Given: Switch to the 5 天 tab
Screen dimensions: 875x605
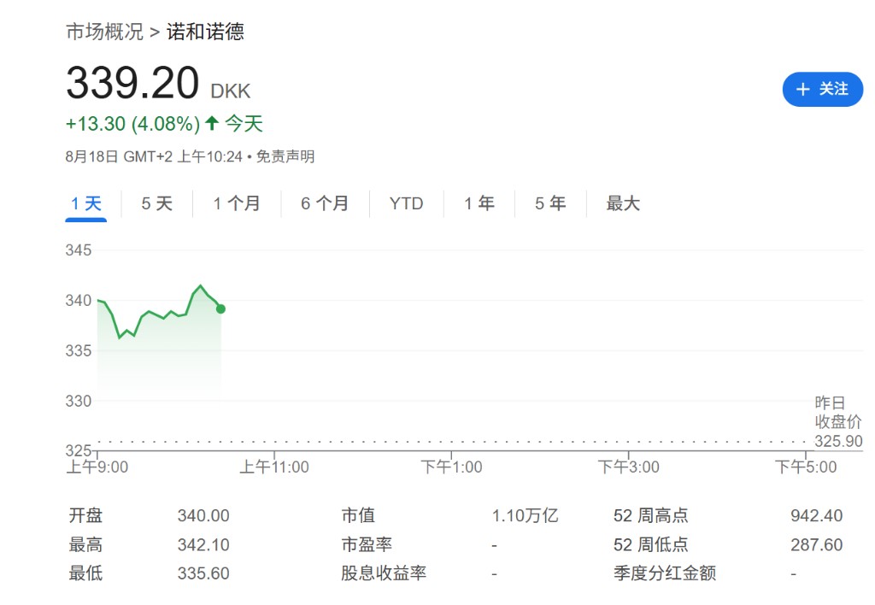Looking at the screenshot, I should pos(156,203).
